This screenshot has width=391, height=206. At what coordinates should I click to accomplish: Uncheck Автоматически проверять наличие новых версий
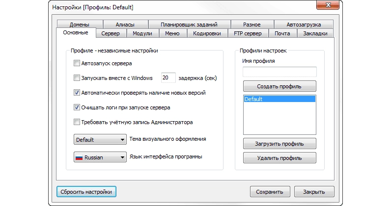tap(77, 93)
